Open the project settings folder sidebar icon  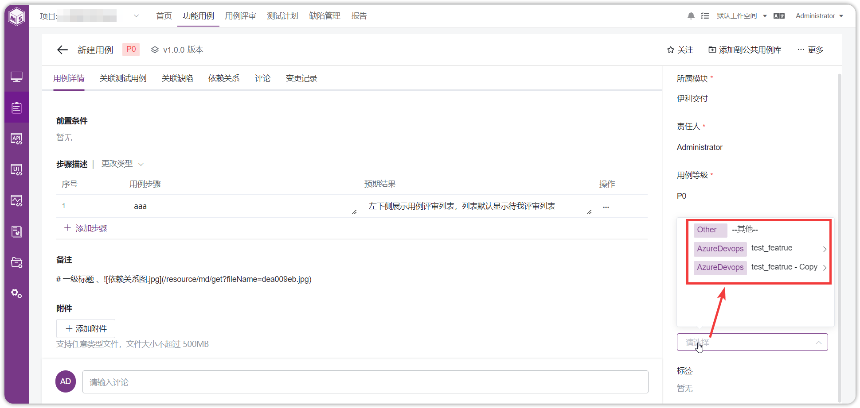[16, 262]
